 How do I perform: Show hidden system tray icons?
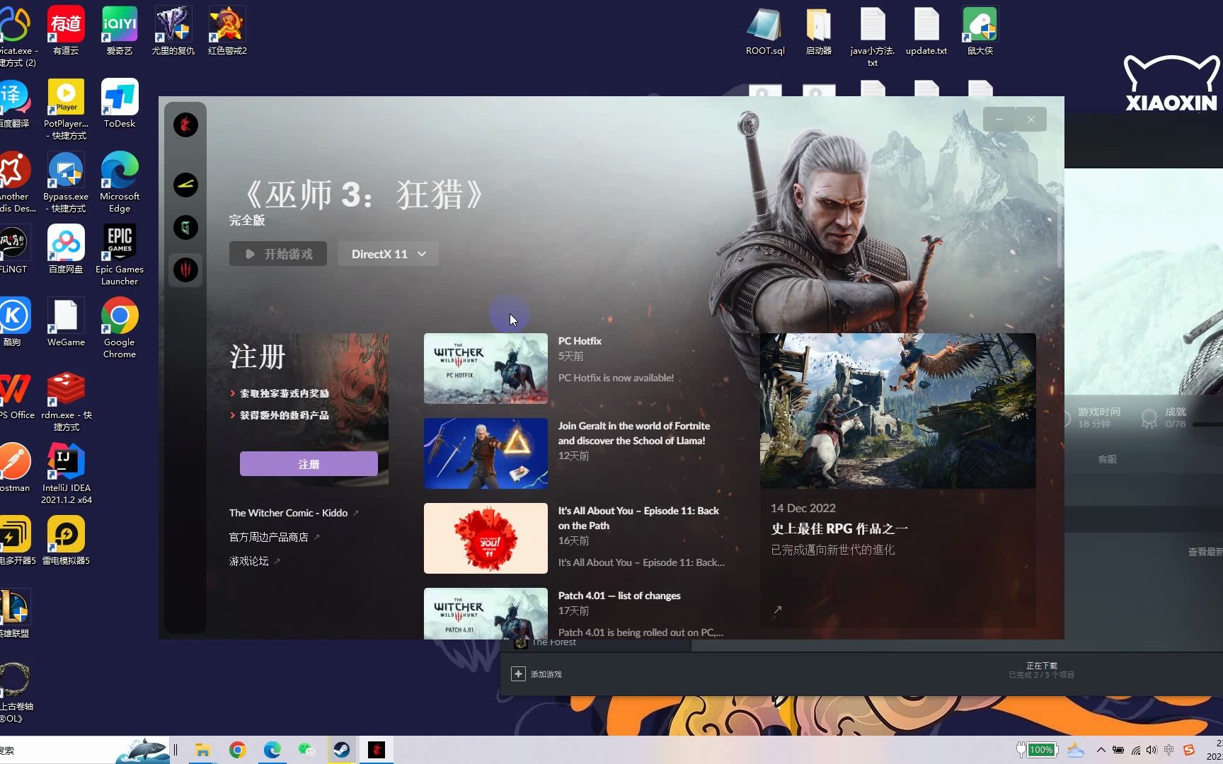click(x=1101, y=750)
